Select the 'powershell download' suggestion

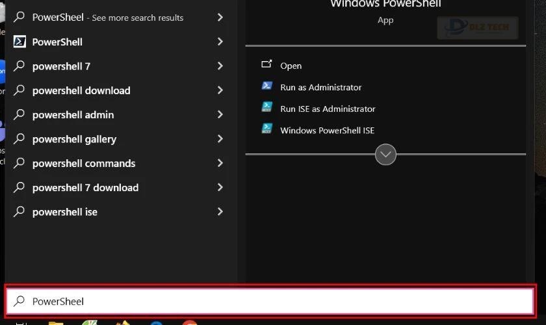tap(81, 90)
